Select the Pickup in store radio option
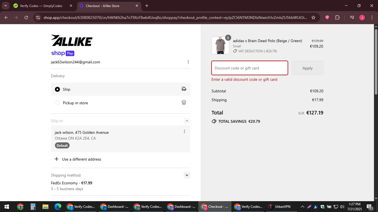Image resolution: width=378 pixels, height=212 pixels. tap(57, 103)
